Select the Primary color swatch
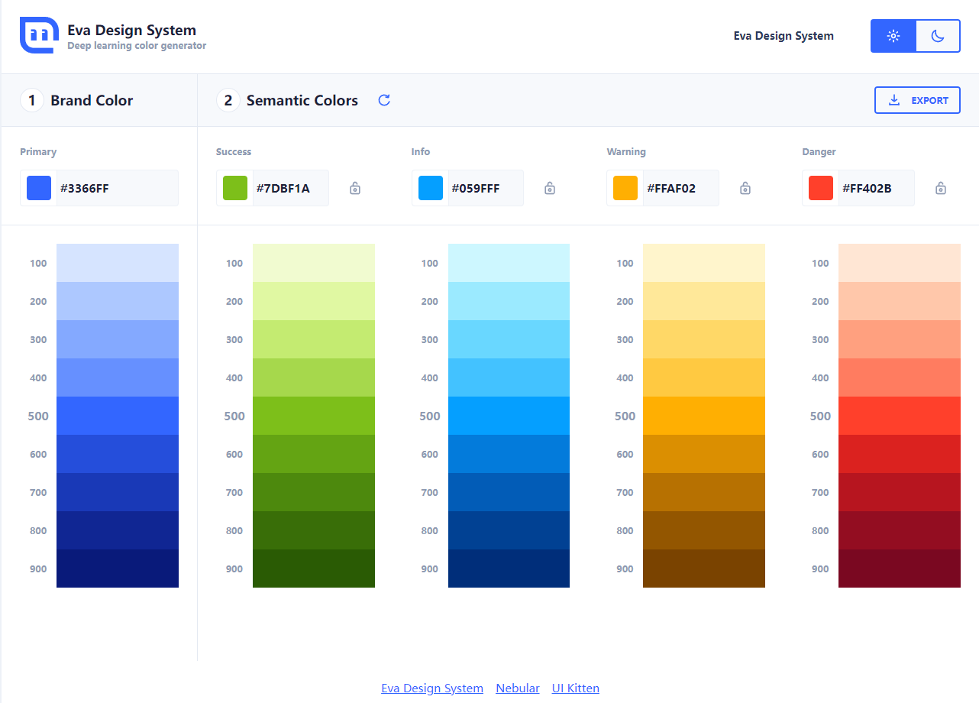The height and width of the screenshot is (703, 979). [x=38, y=187]
